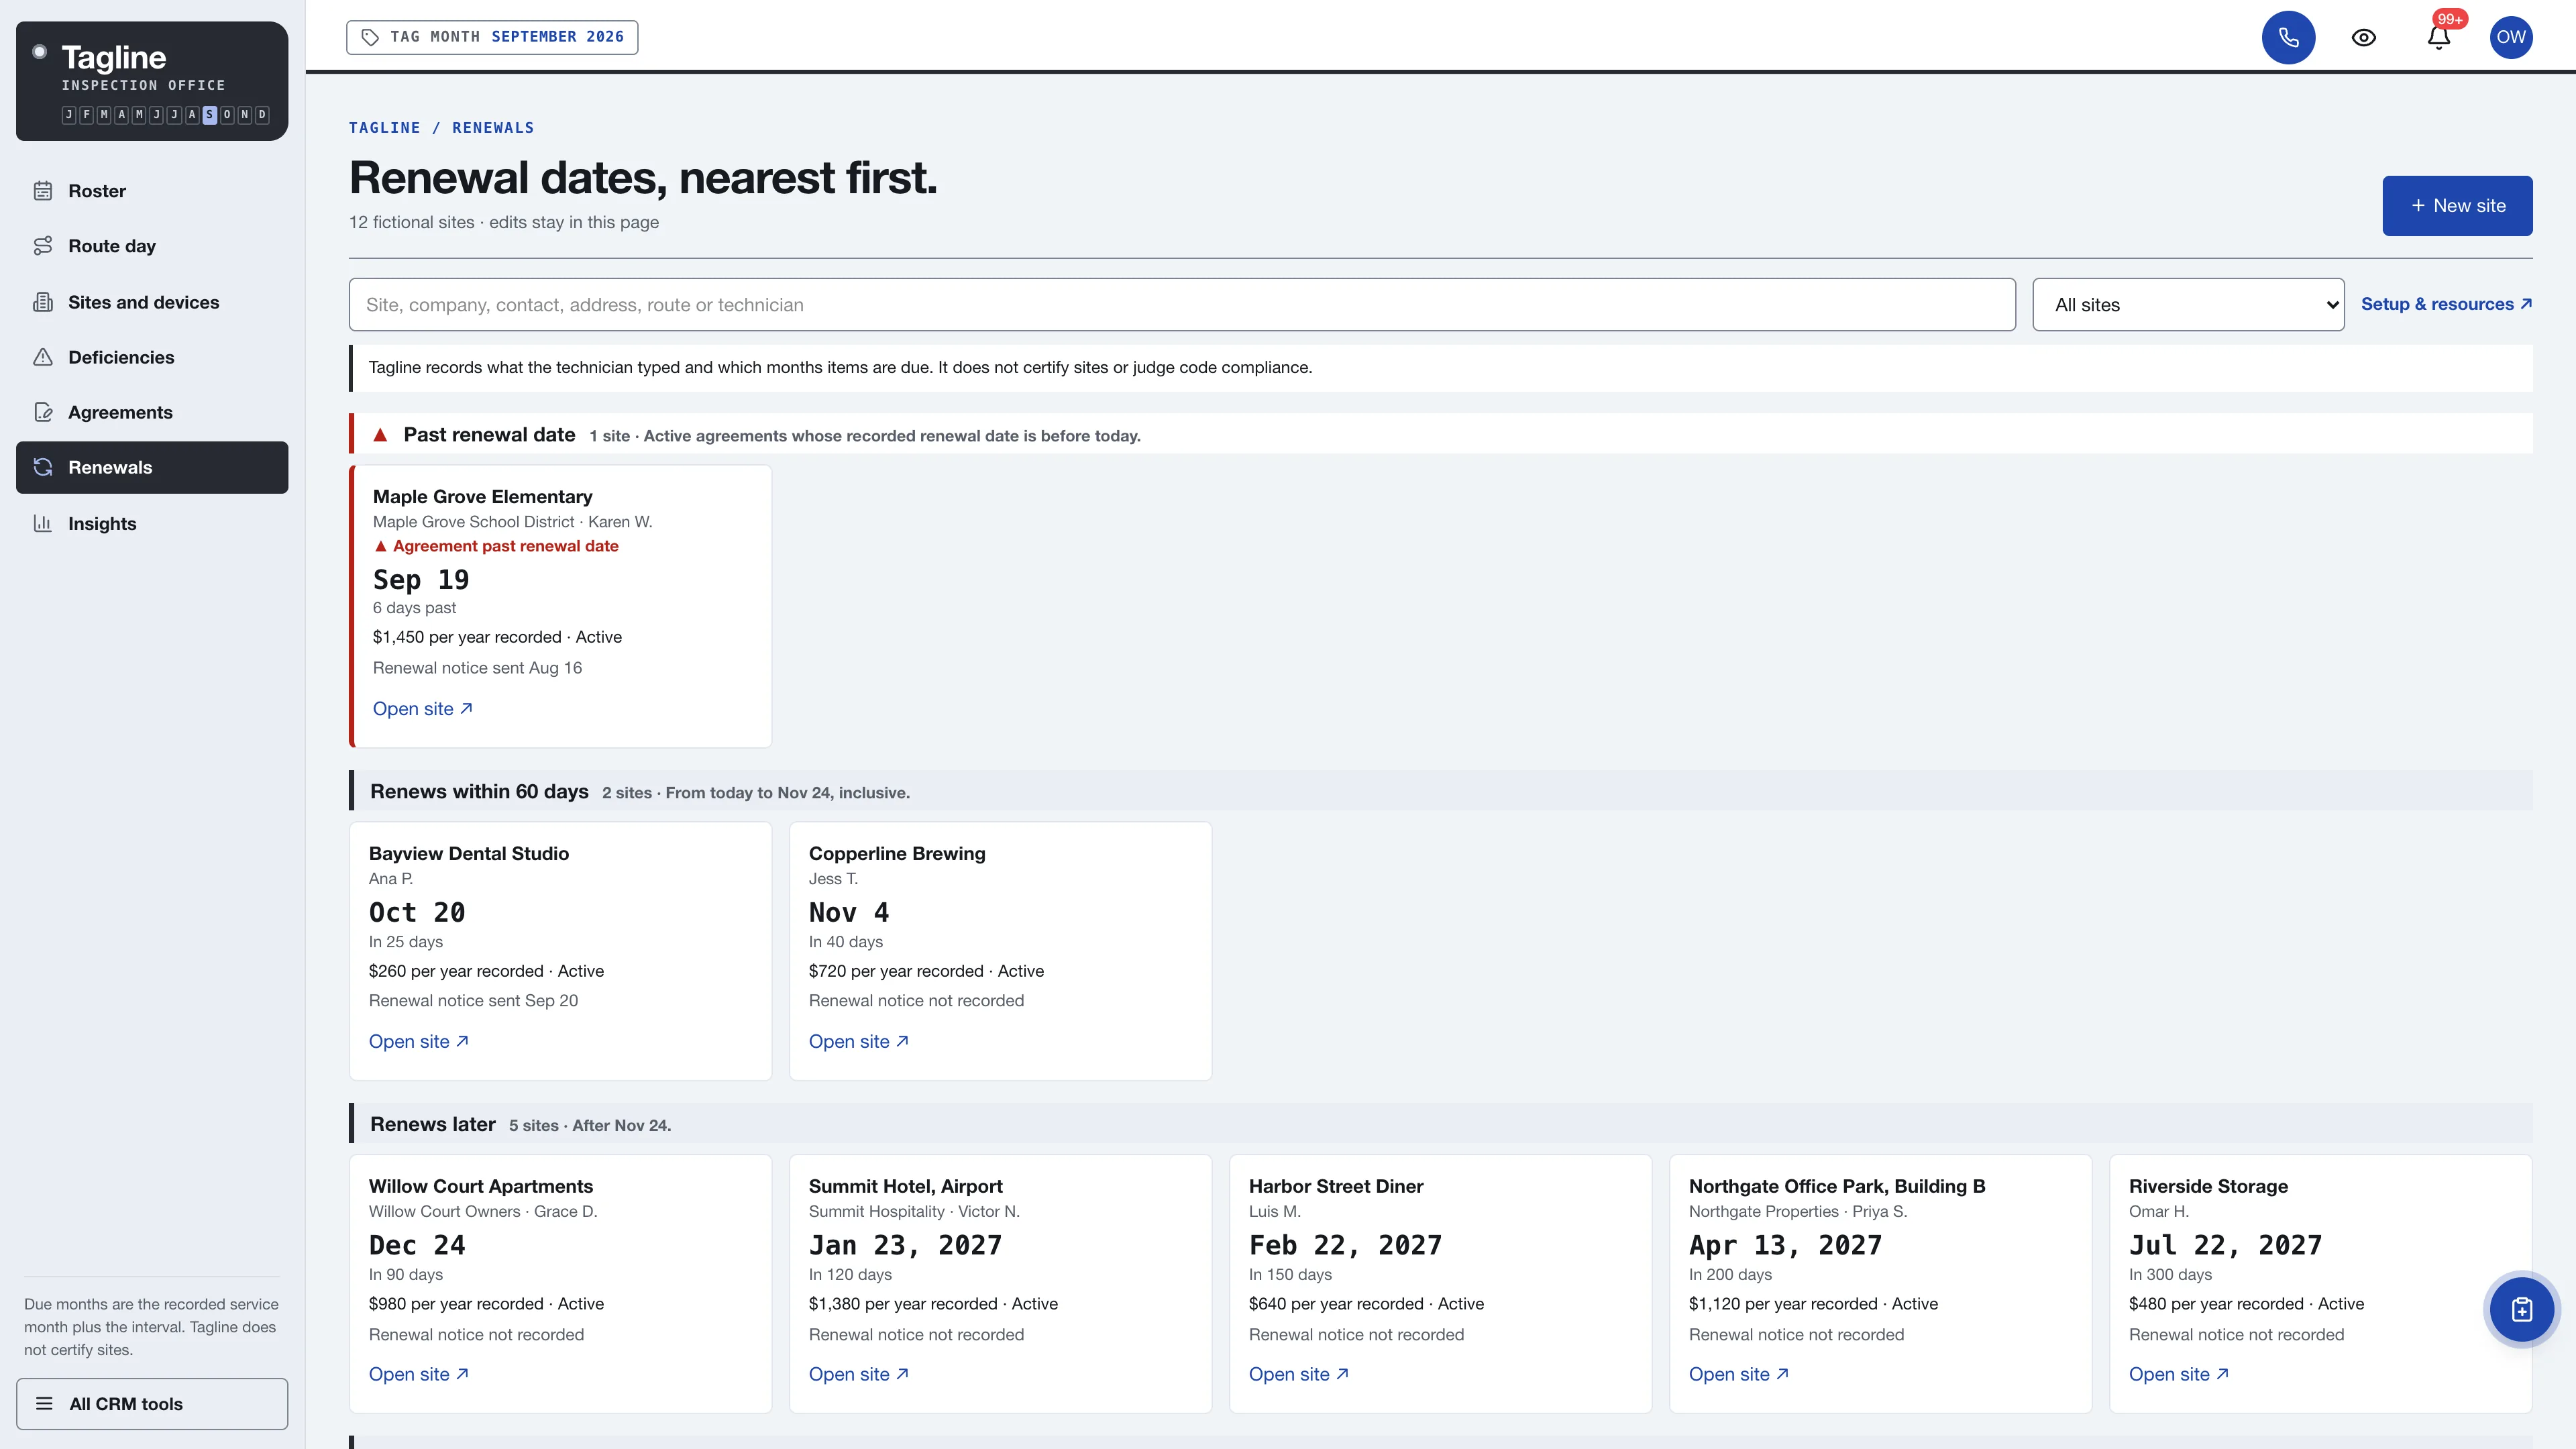2576x1449 pixels.
Task: Open site for Harbor Street Diner
Action: click(x=1298, y=1374)
